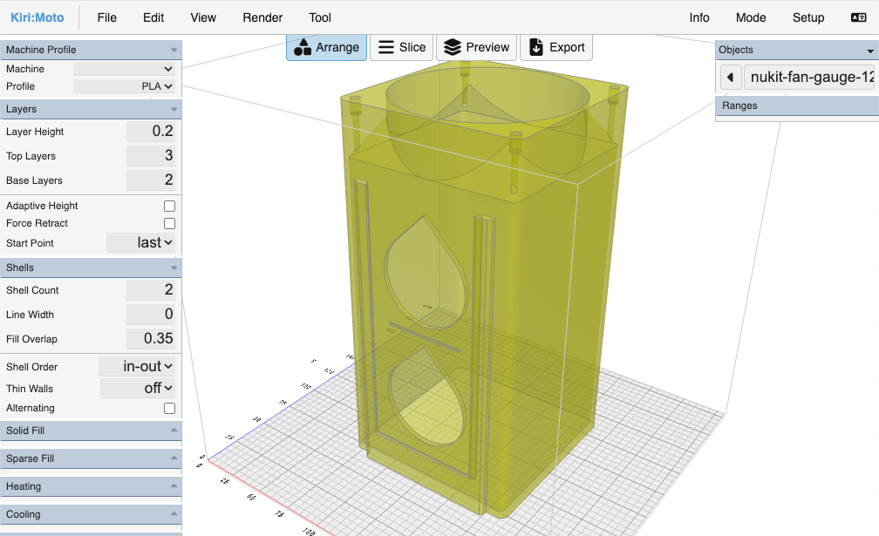Image resolution: width=879 pixels, height=536 pixels.
Task: Click the Slice lines icon
Action: point(385,48)
